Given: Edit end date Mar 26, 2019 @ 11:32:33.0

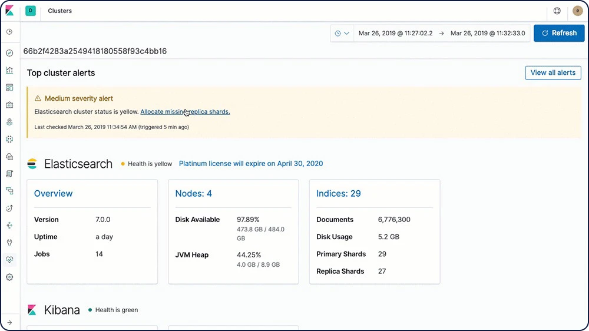Looking at the screenshot, I should 488,33.
